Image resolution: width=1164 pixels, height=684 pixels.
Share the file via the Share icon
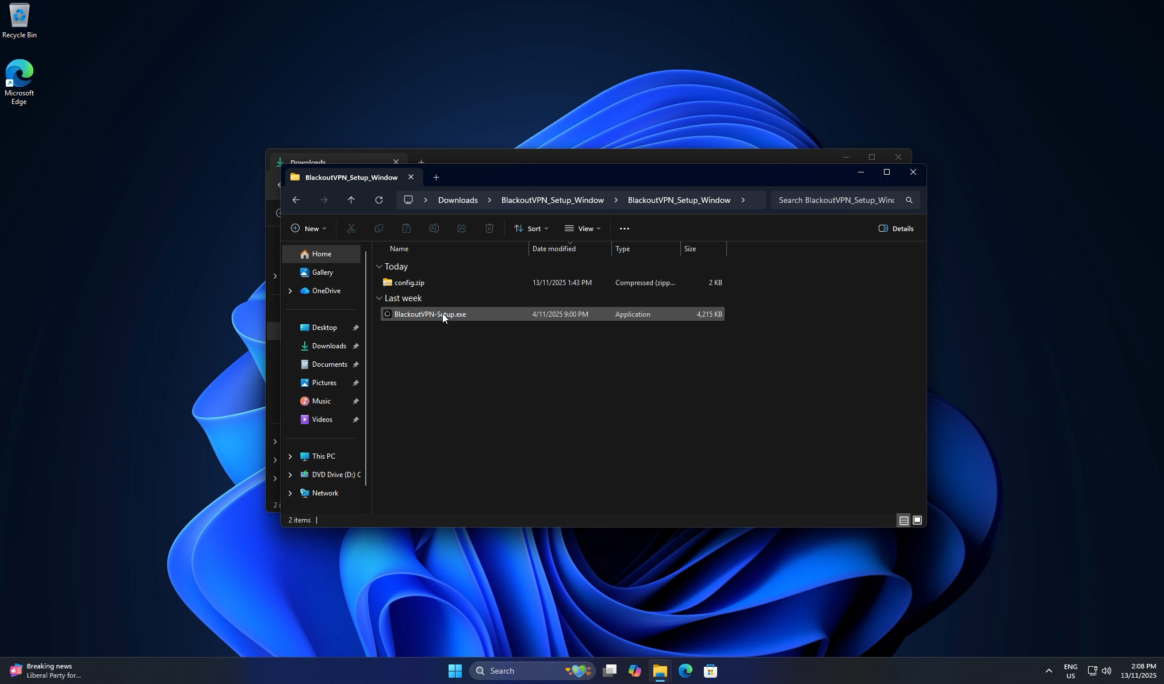tap(461, 228)
